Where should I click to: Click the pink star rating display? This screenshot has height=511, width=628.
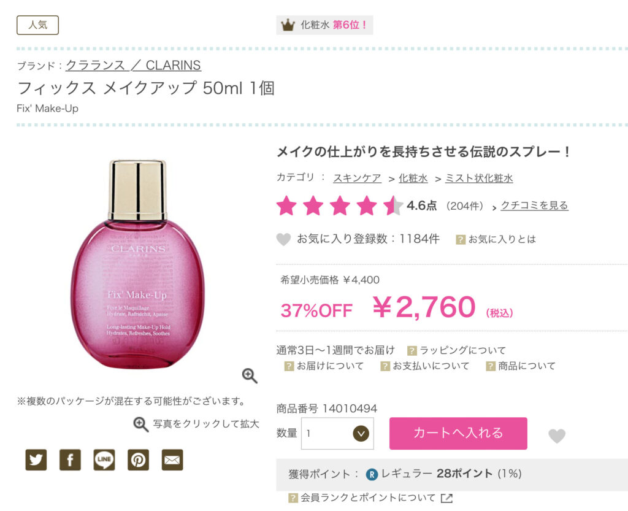340,206
